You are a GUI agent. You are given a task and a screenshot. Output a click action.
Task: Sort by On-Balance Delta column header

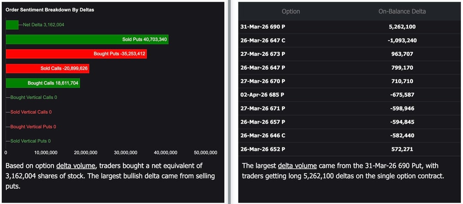pyautogui.click(x=402, y=12)
